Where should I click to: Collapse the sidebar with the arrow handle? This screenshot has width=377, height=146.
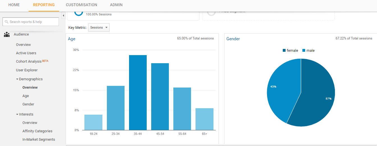(63, 15)
